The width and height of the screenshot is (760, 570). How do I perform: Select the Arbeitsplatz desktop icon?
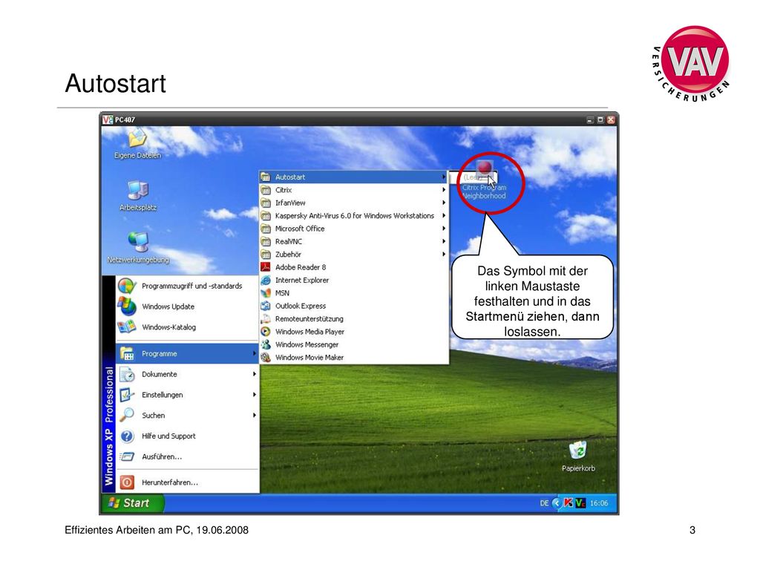pos(137,190)
